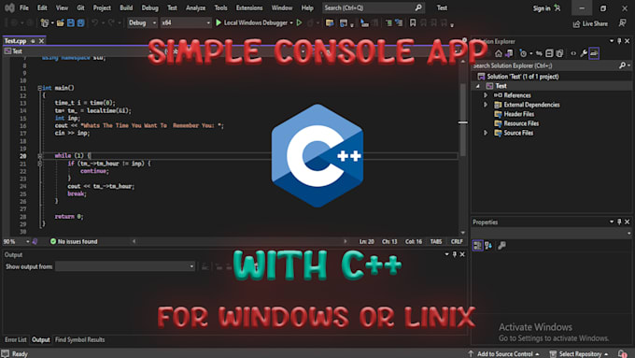This screenshot has width=635, height=358.
Task: Click search magnifier in Solution Explorer
Action: [x=623, y=65]
